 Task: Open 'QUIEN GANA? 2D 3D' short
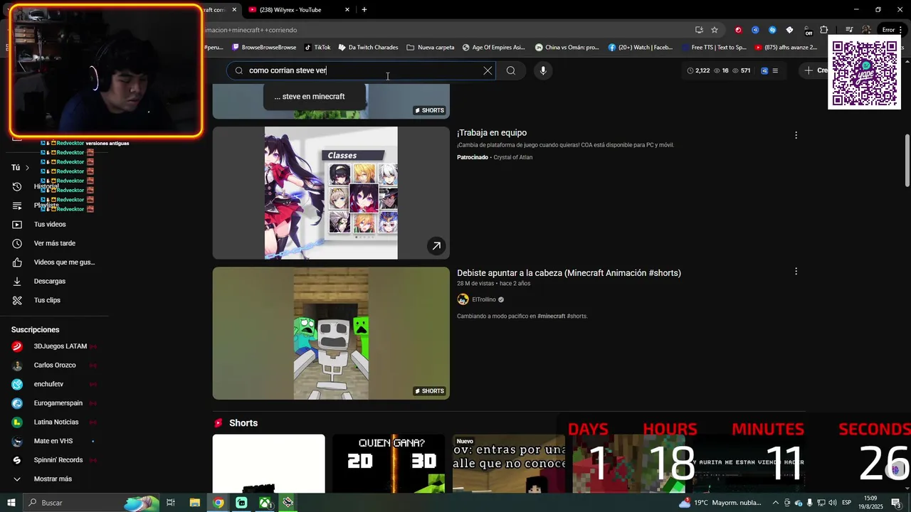389,464
